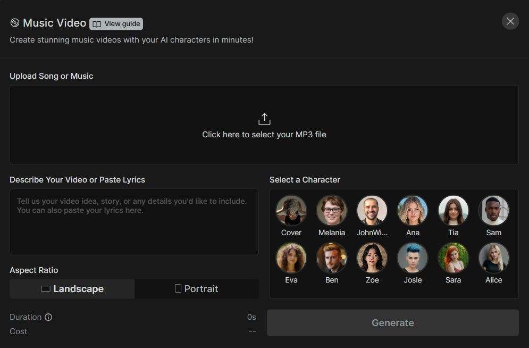Select the Cover character avatar
This screenshot has height=348, width=529.
[x=291, y=210]
